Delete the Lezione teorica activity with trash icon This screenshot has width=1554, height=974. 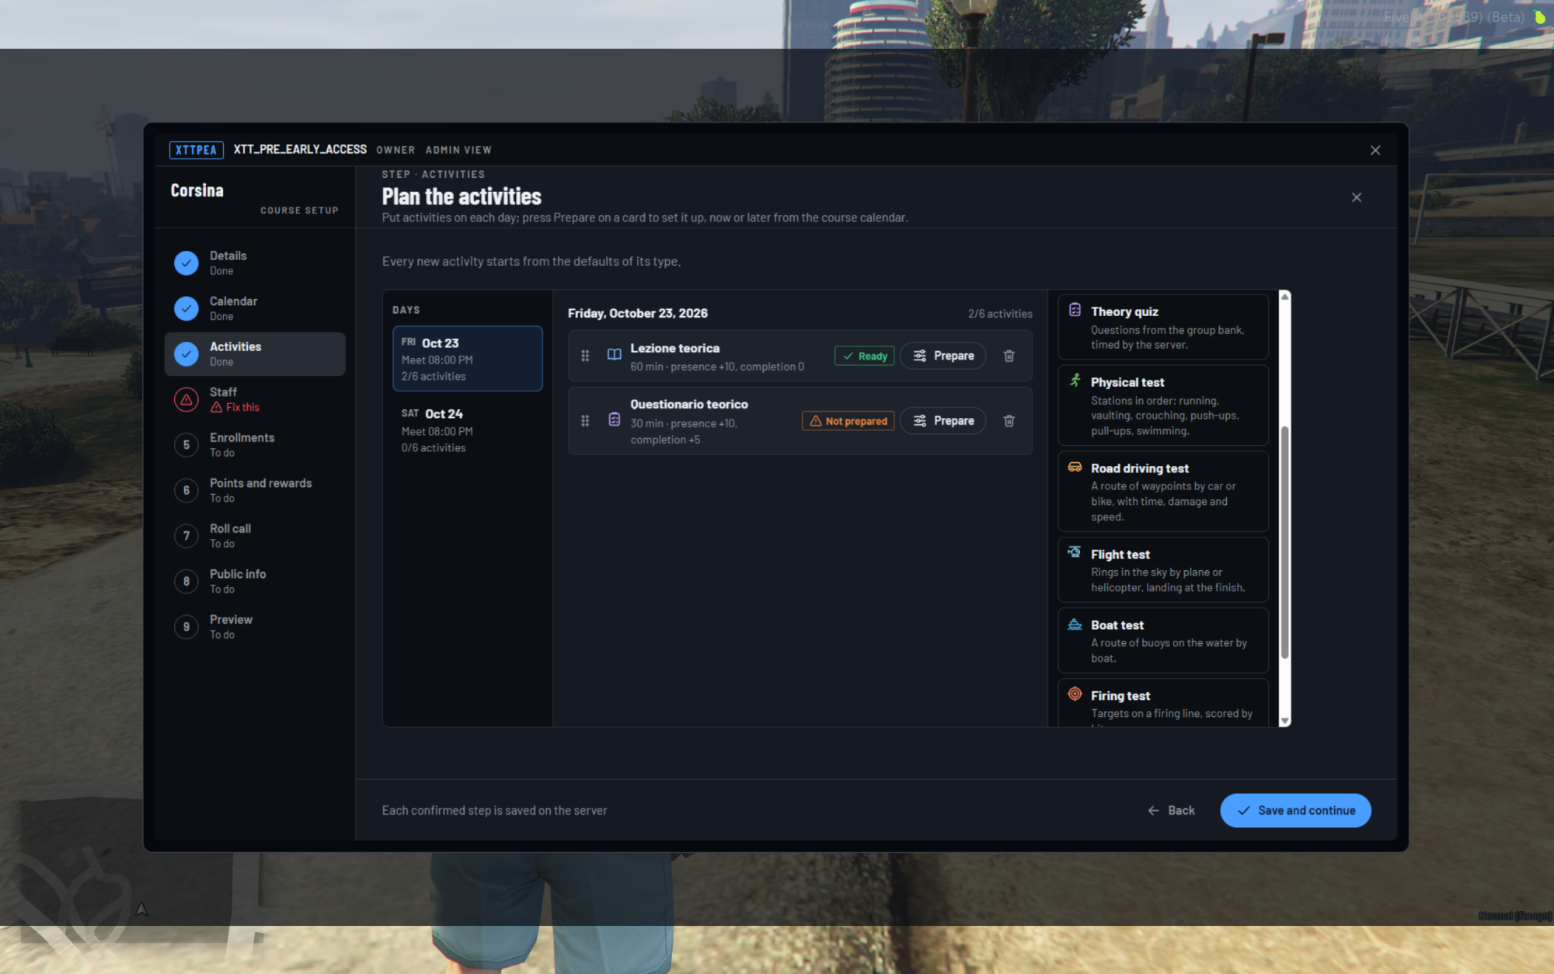click(1009, 356)
